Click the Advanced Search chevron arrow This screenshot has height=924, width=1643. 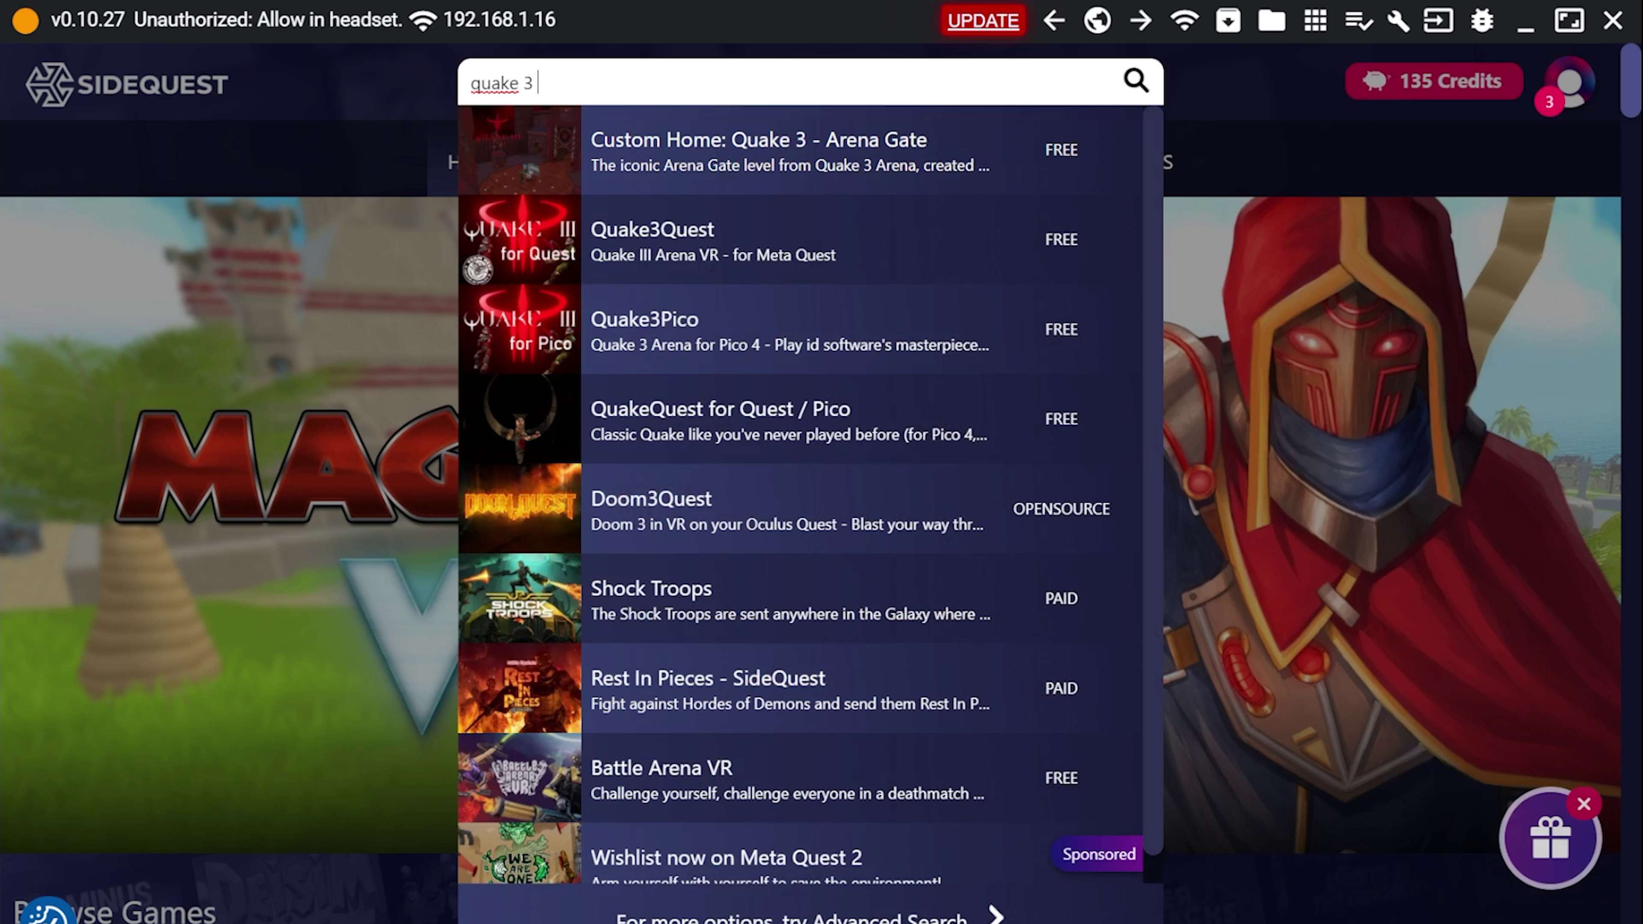click(x=996, y=916)
